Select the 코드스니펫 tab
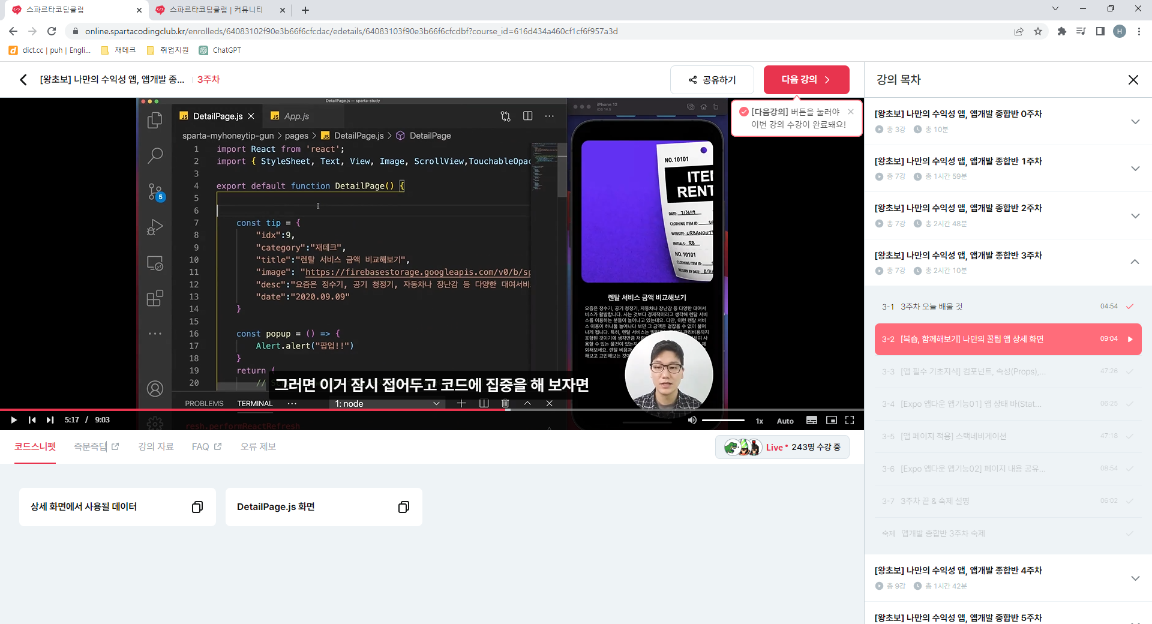 (35, 446)
